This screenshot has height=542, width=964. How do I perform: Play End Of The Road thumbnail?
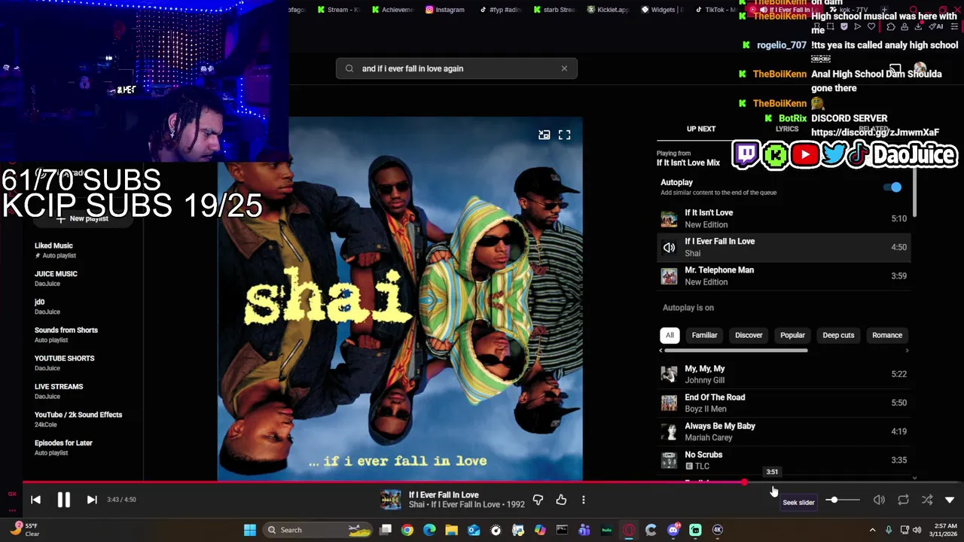669,403
